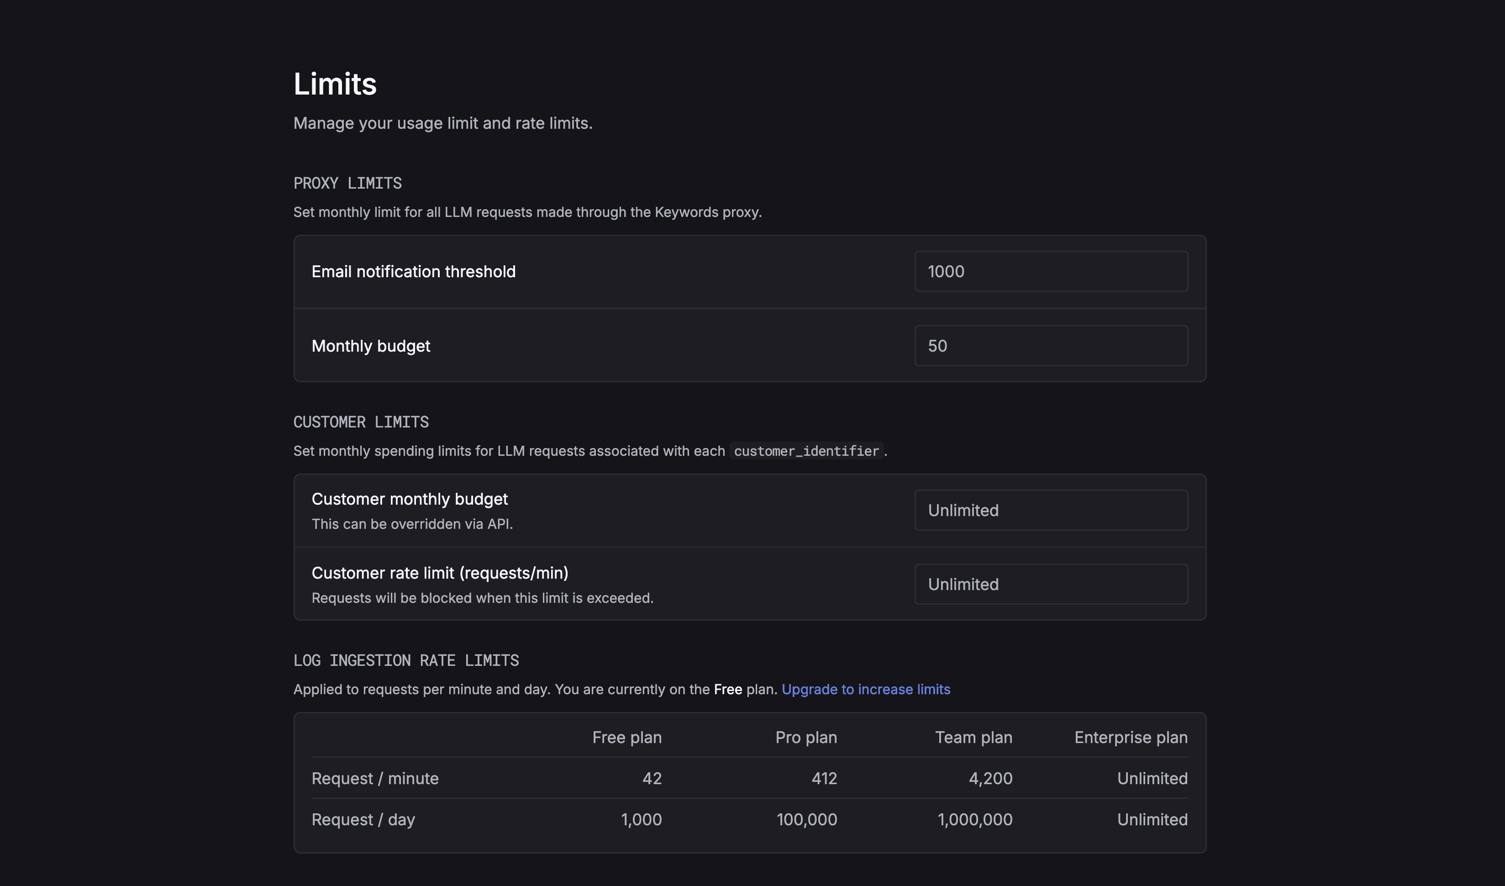
Task: Click the PROXY LIMITS section heading
Action: 347,184
